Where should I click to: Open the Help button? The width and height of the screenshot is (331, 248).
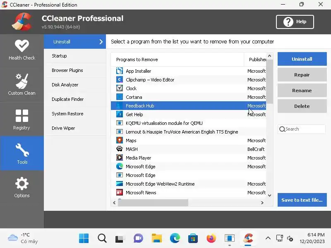coord(295,22)
